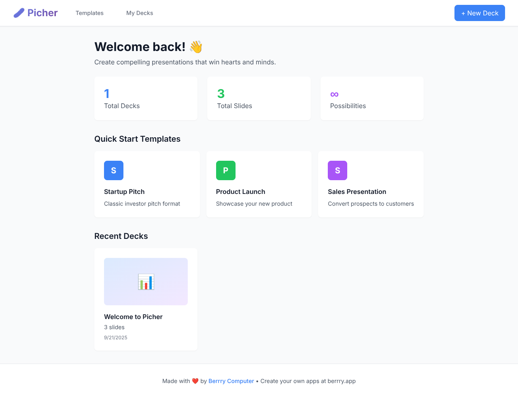Screen dimensions: 518x398
Task: Click the purple infinity symbol
Action: 334,94
